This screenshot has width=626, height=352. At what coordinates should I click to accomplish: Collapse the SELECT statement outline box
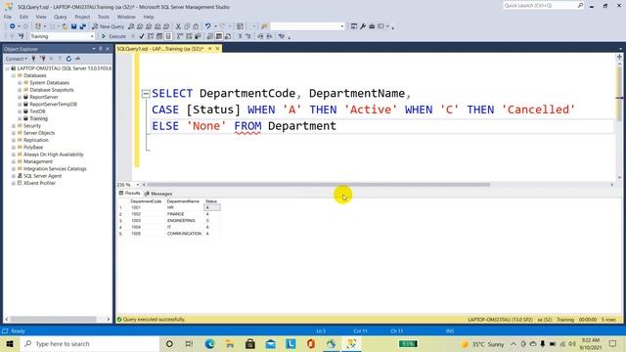coord(146,94)
